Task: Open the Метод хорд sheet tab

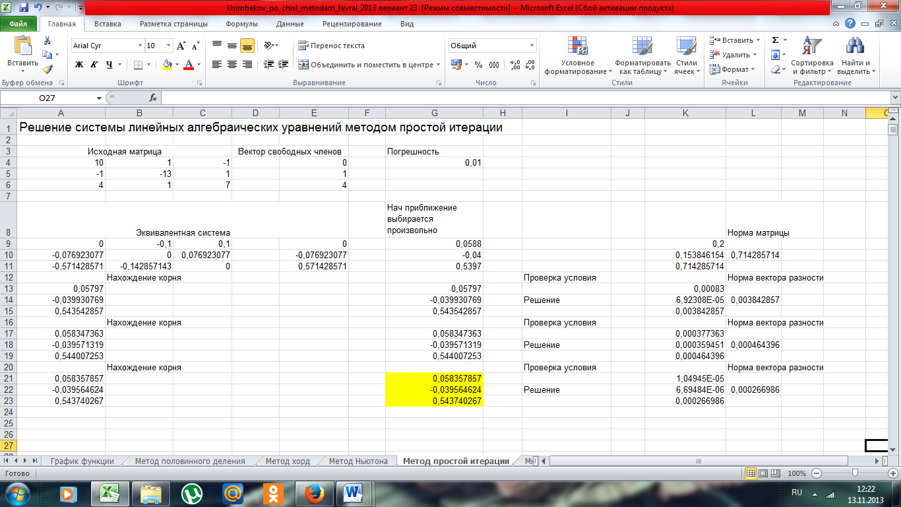Action: pos(288,461)
